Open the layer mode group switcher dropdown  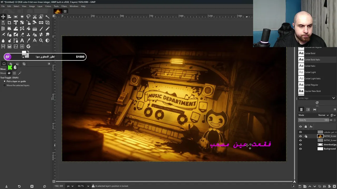click(x=333, y=115)
